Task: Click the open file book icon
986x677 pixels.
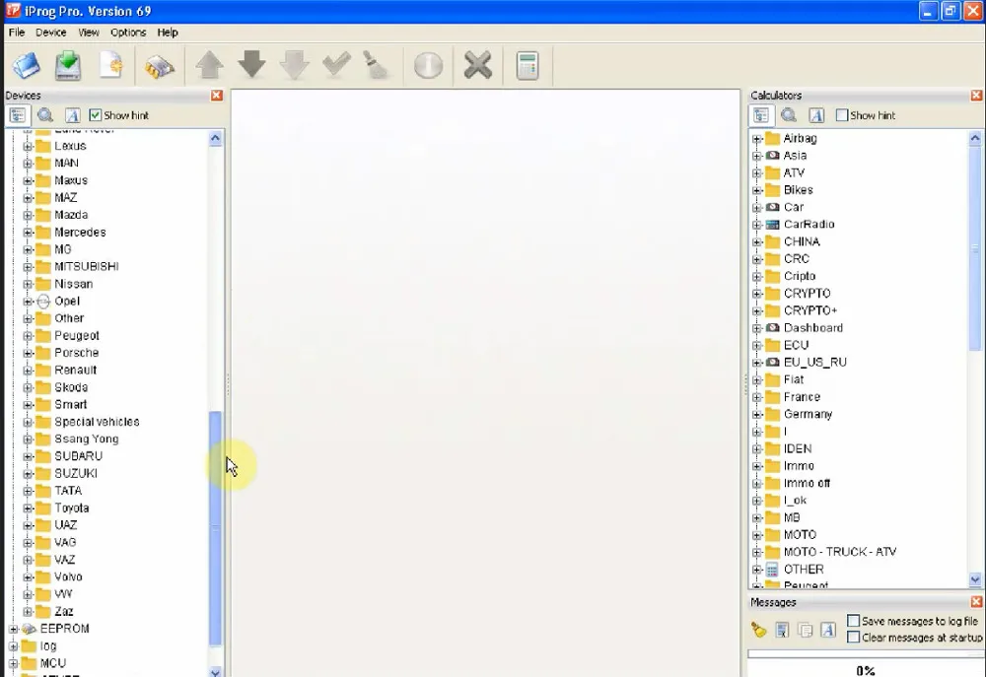Action: point(27,65)
